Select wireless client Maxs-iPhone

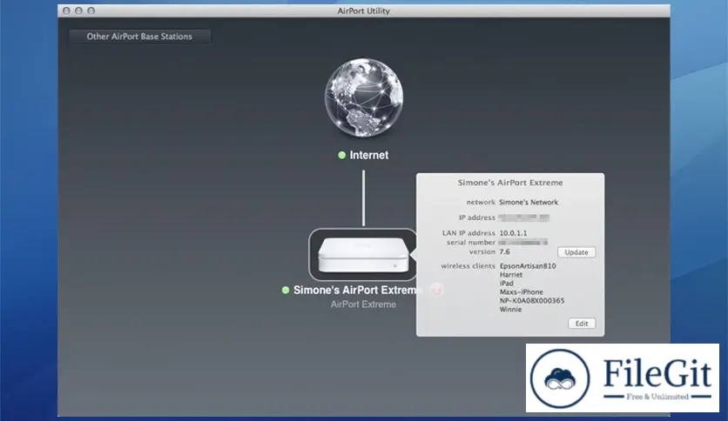pos(522,292)
